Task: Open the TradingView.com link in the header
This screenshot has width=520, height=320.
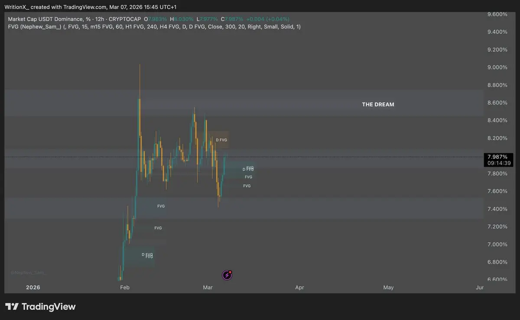Action: [86, 7]
